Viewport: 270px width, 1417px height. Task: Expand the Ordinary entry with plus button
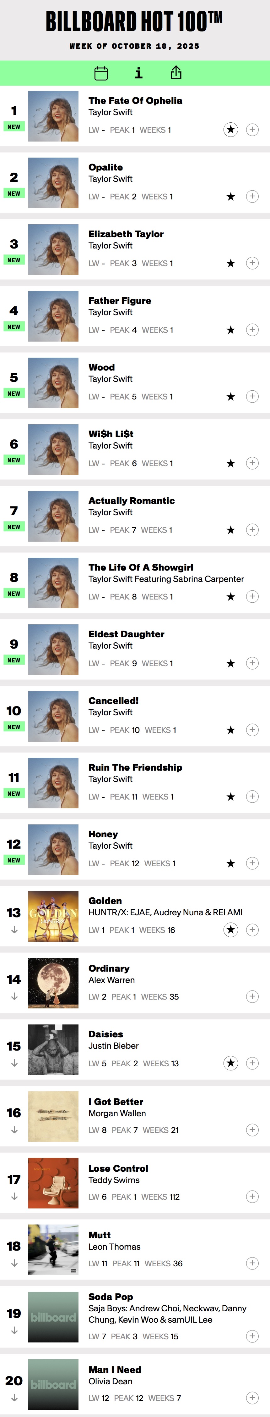tap(252, 996)
